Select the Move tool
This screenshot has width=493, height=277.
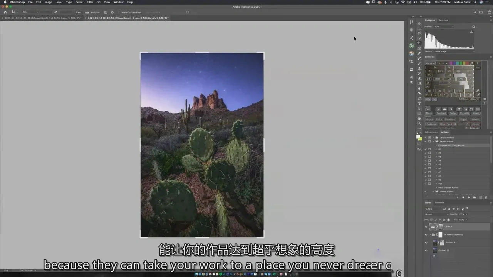coord(419,23)
